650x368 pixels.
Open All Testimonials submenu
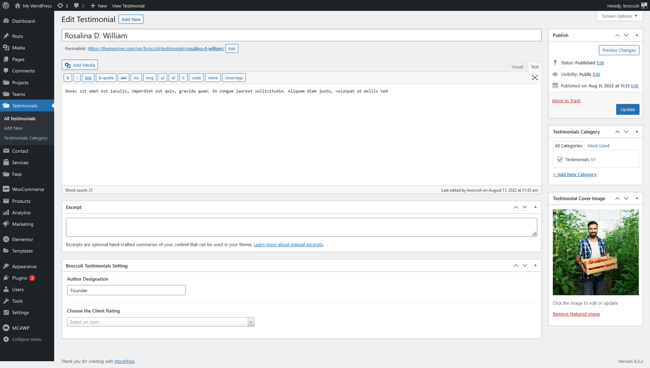[x=20, y=119]
